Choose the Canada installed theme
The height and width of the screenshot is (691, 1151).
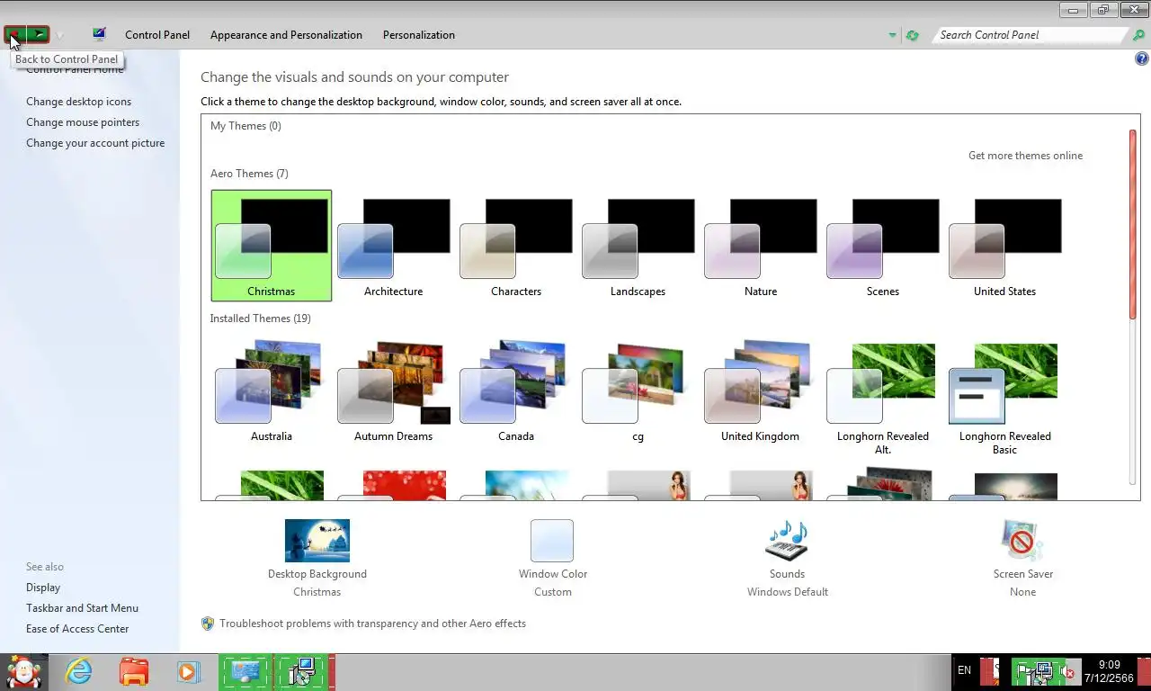pyautogui.click(x=516, y=390)
